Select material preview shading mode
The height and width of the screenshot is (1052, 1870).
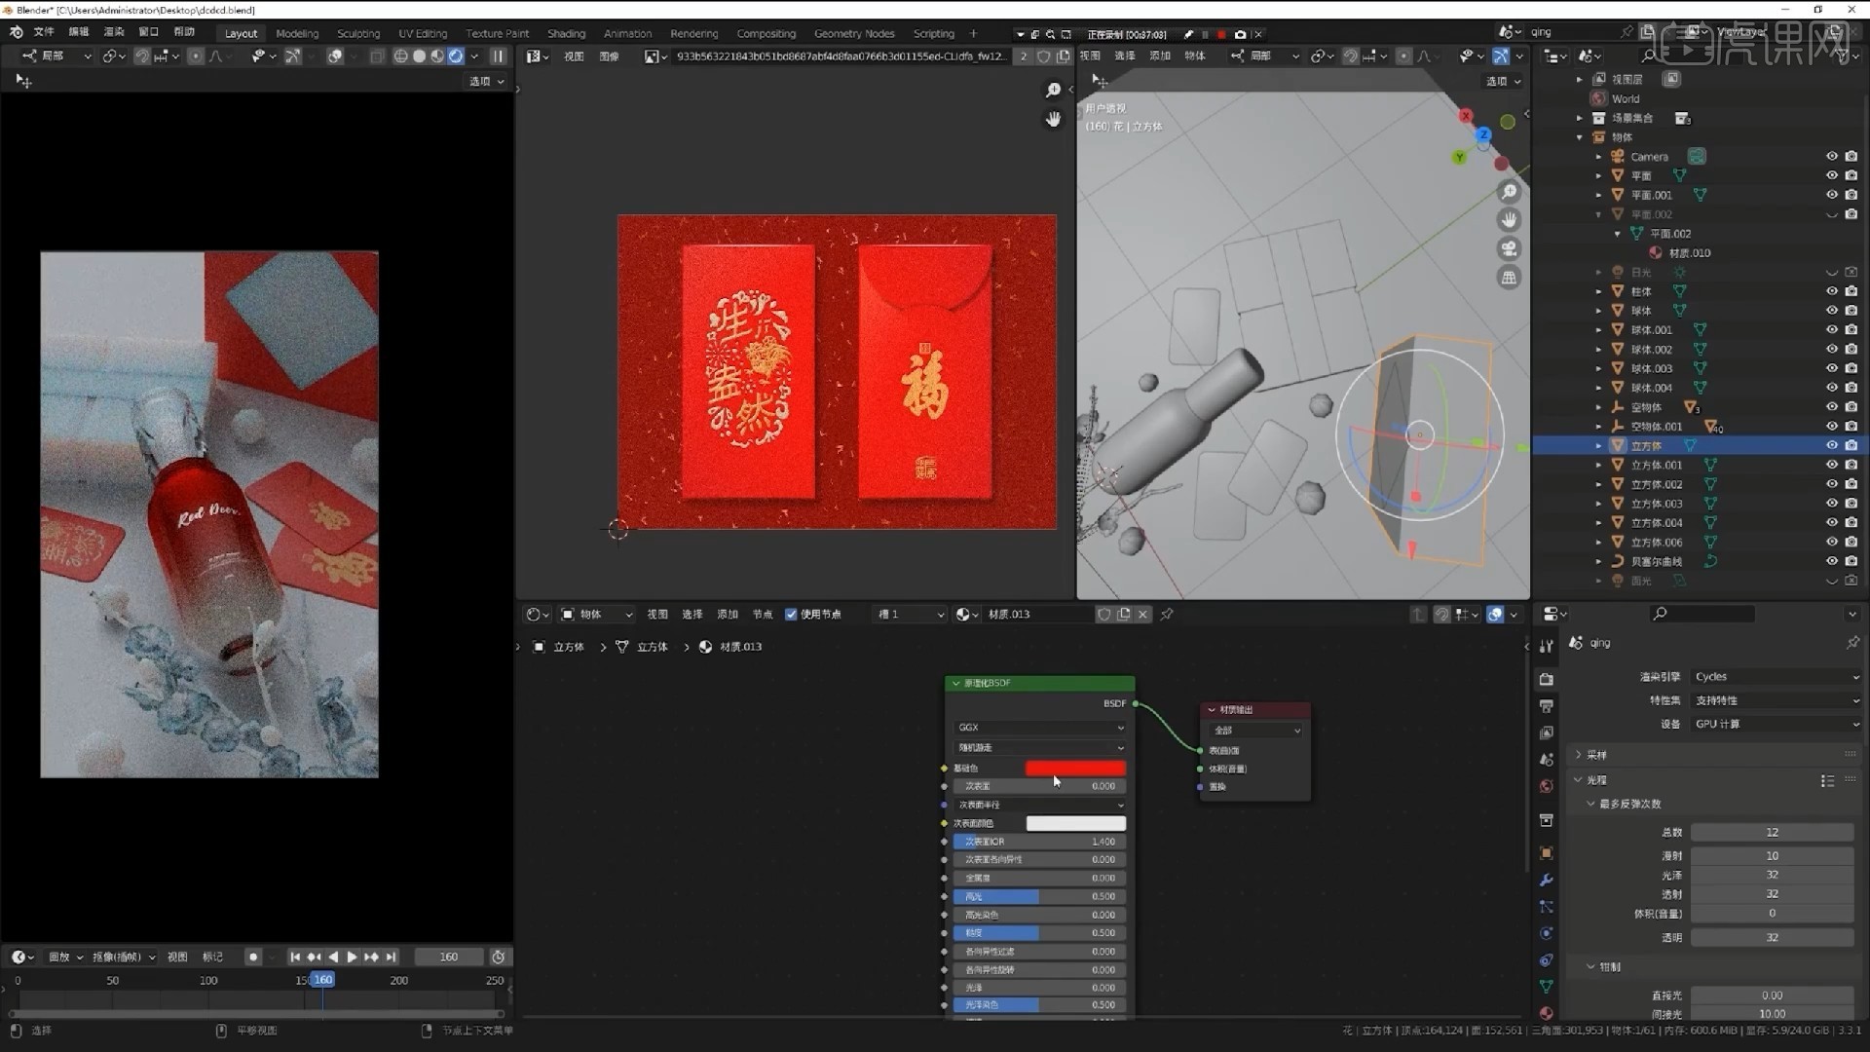pyautogui.click(x=437, y=56)
